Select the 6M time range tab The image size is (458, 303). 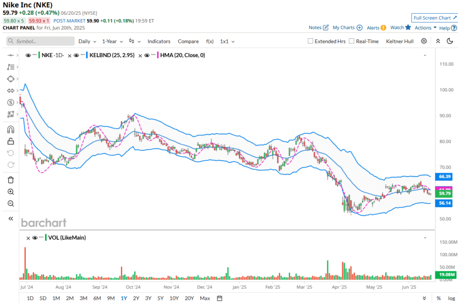[x=97, y=298]
